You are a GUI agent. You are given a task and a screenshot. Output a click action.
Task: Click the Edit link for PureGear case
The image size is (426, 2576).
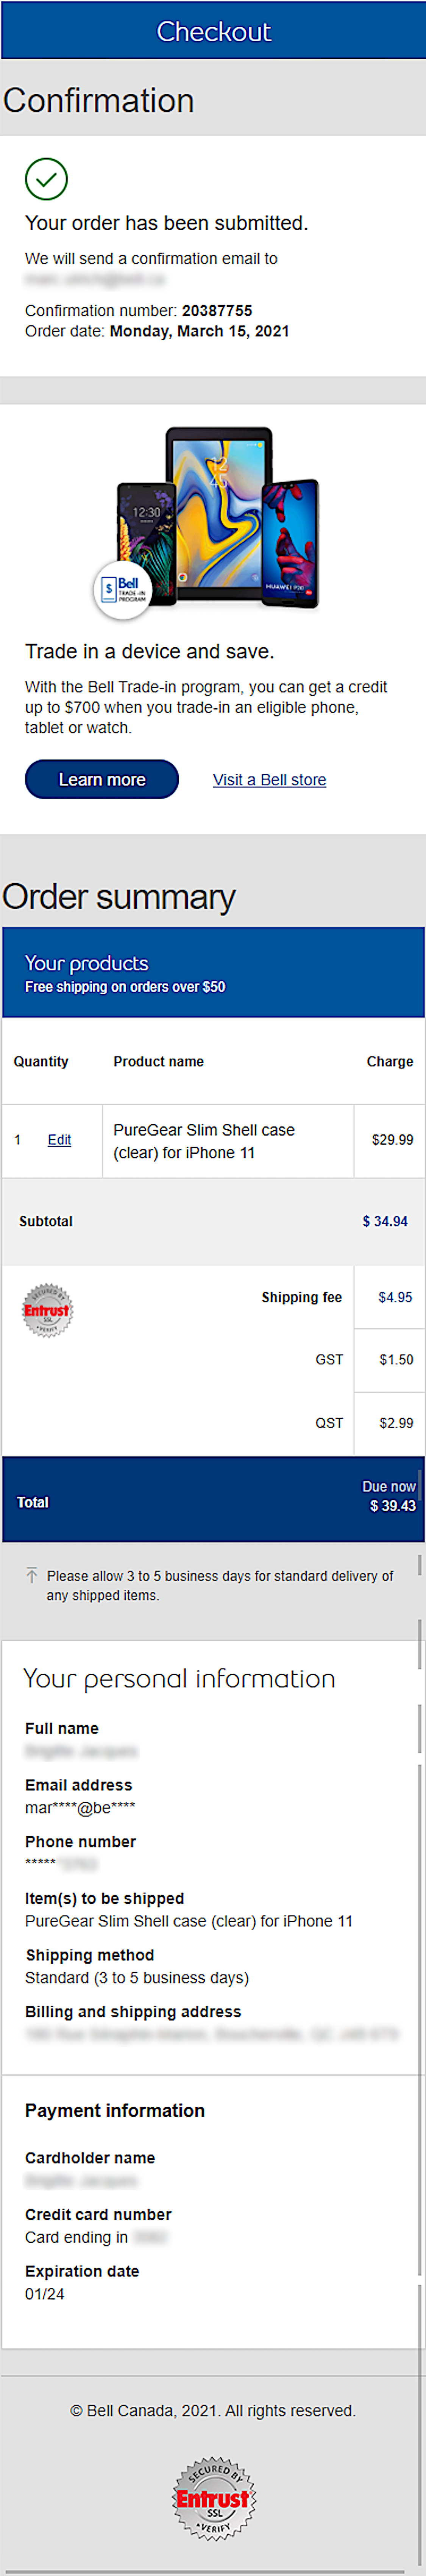tap(59, 1140)
